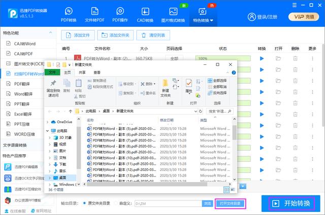
Task: Click 反向选择 in ribbon
Action: [x=217, y=93]
